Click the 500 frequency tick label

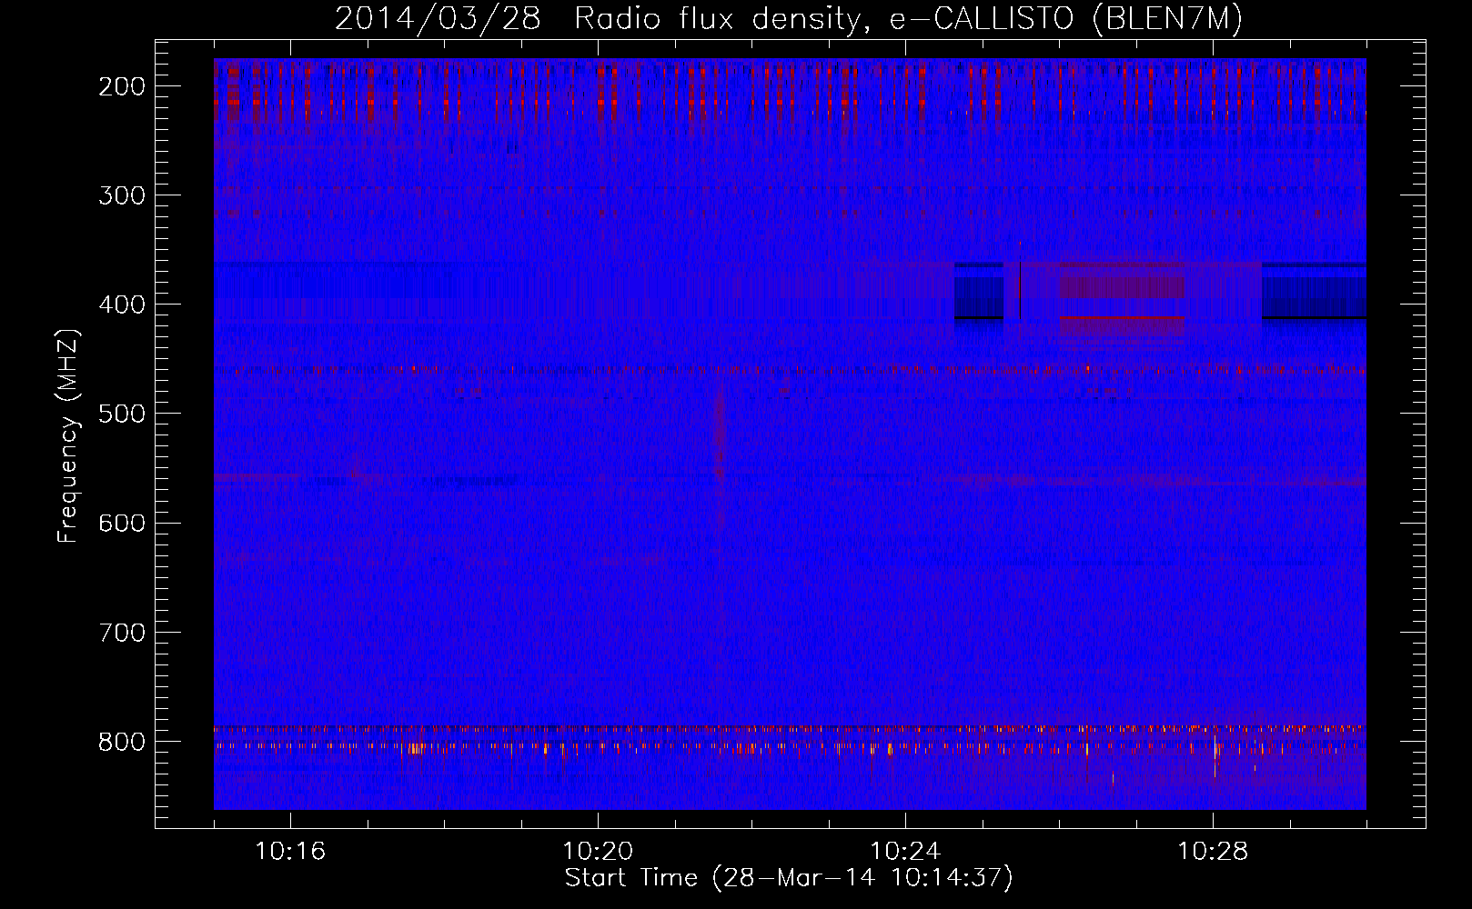121,414
